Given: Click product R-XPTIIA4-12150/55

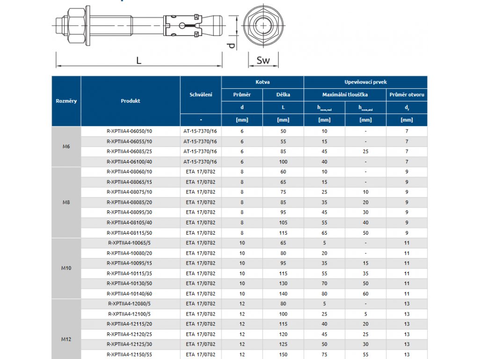Looking at the screenshot, I should (x=131, y=354).
